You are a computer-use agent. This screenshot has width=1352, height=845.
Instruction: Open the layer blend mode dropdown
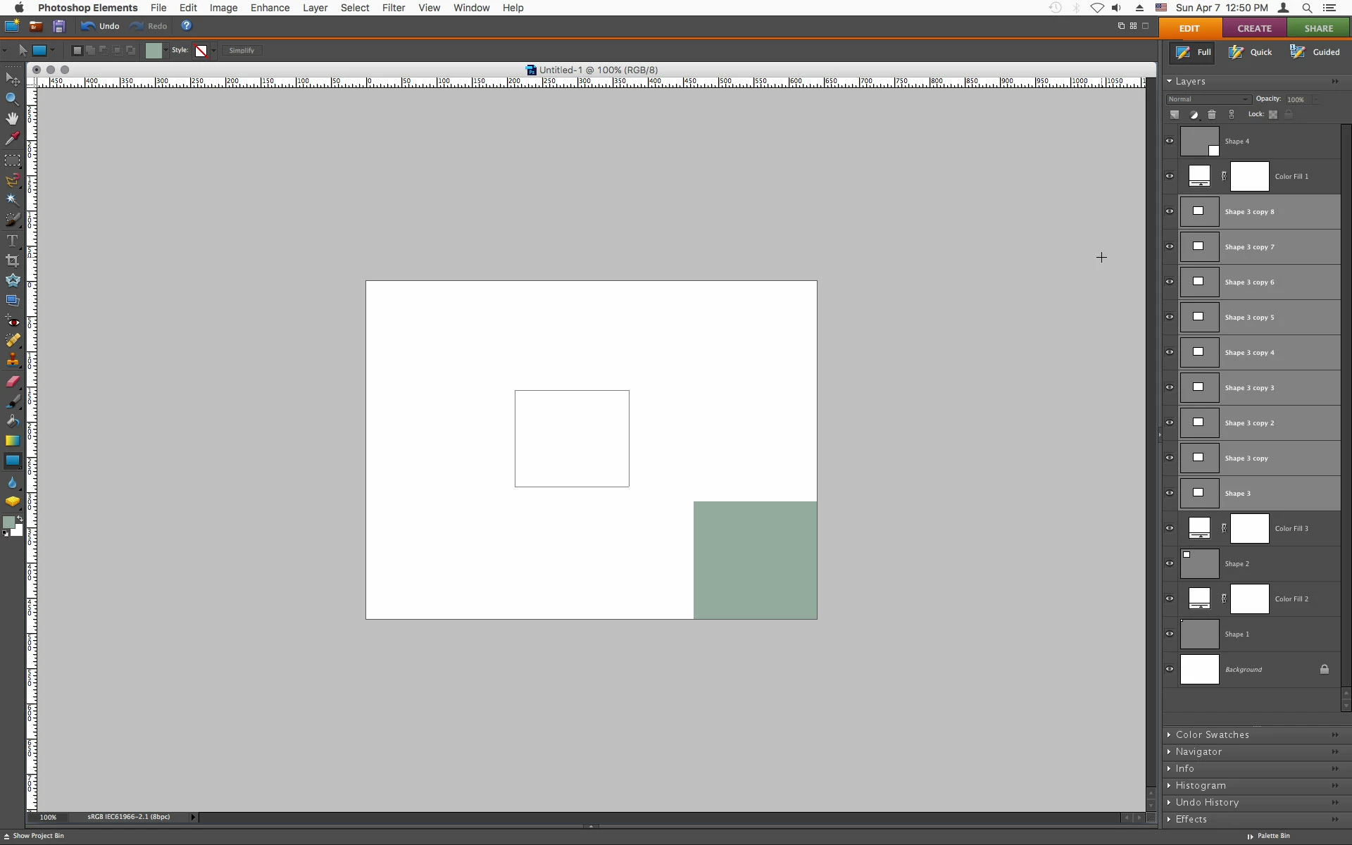(x=1208, y=99)
